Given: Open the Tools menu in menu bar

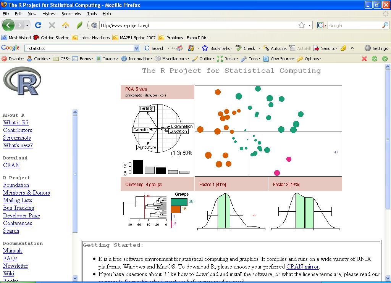Looking at the screenshot, I should pos(92,14).
